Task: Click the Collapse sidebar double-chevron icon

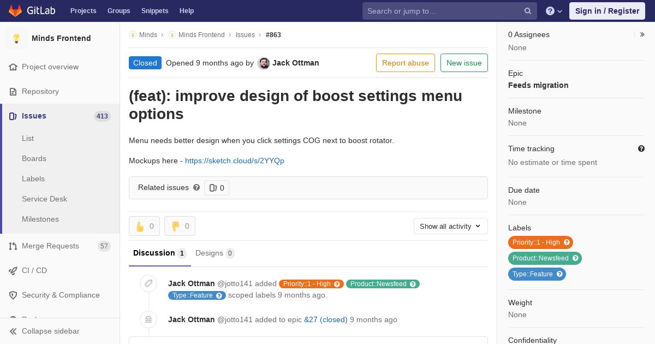Action: click(x=13, y=331)
